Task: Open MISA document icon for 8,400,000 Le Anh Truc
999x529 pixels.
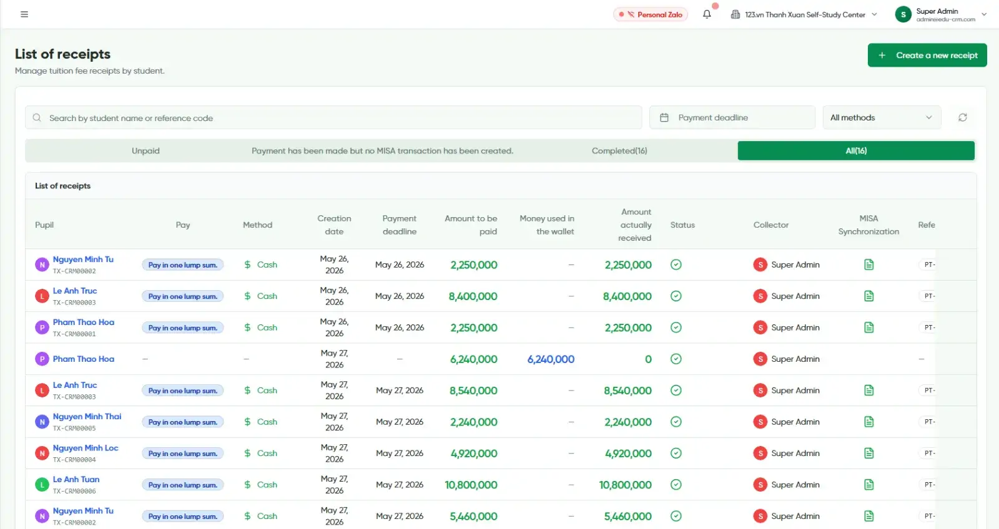Action: (x=869, y=296)
